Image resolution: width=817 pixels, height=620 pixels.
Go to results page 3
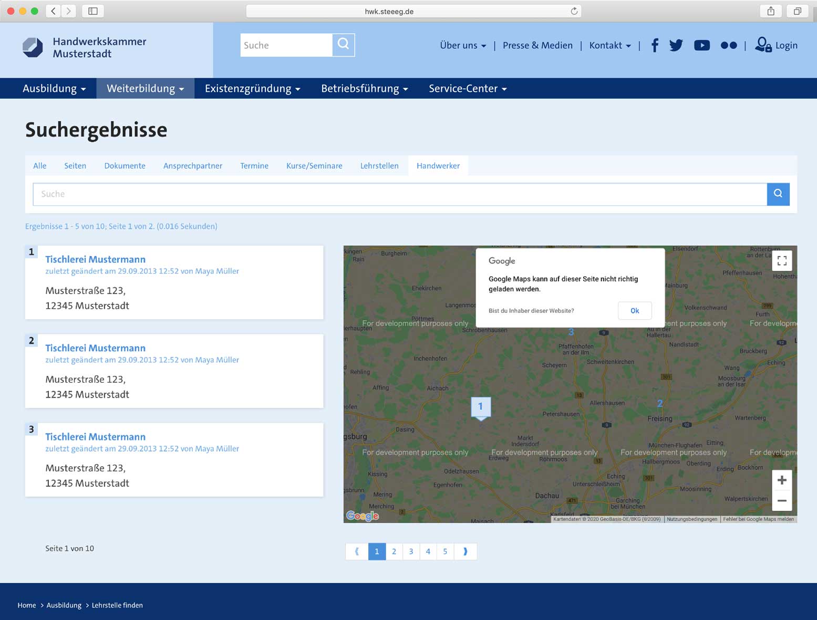pos(411,552)
